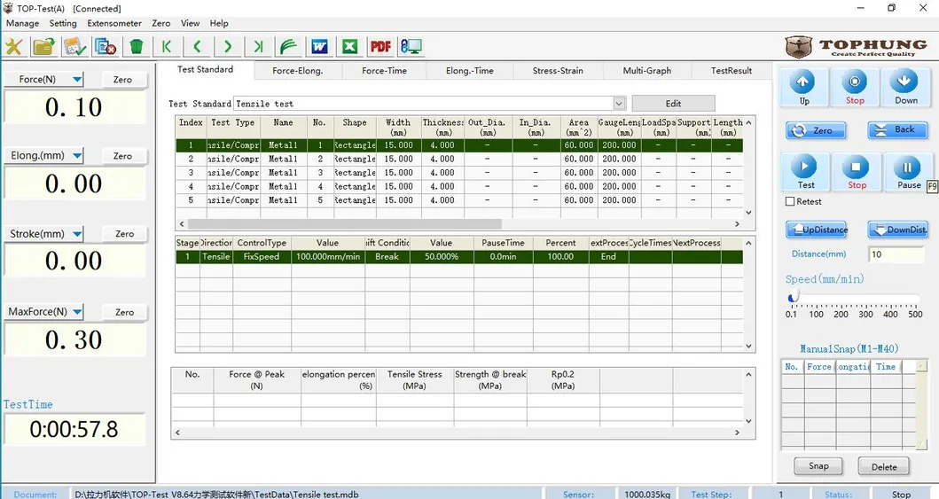
Task: Click the green trash delete icon
Action: coord(136,47)
